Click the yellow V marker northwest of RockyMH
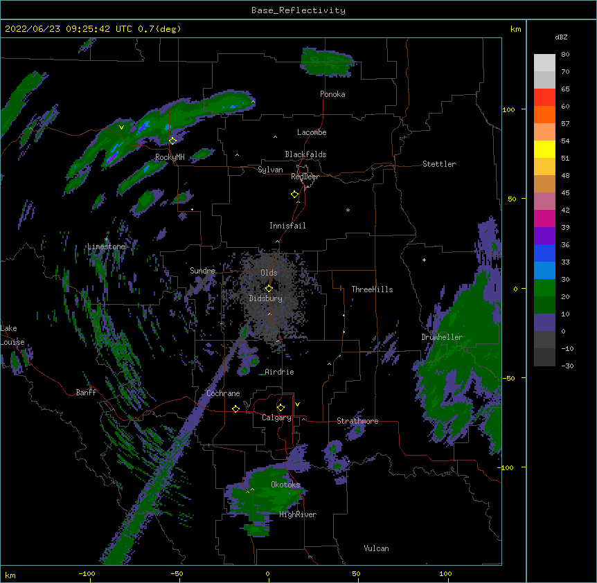 (121, 127)
